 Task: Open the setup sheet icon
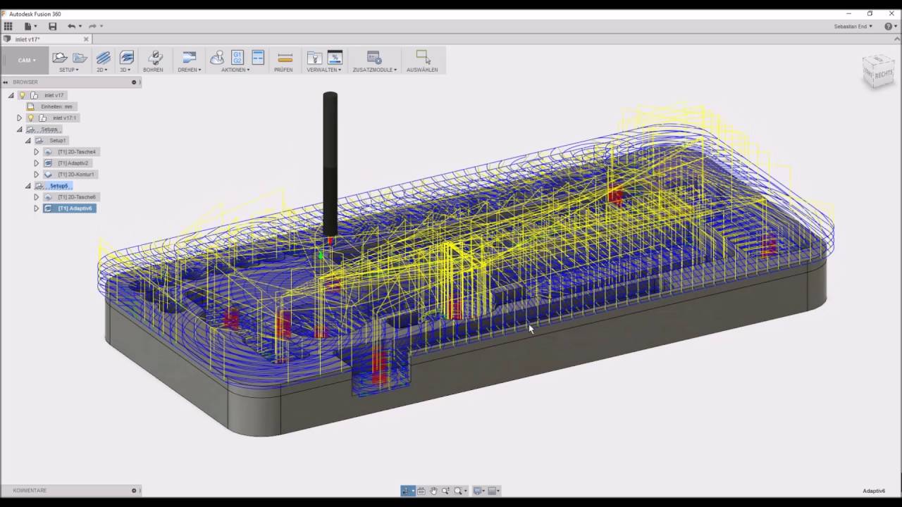[x=258, y=58]
